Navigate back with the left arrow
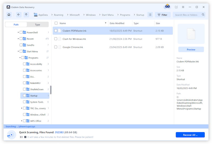Viewport: 212px width, 144px height. [x=19, y=15]
